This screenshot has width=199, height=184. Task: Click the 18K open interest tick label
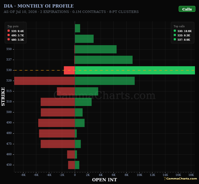click(x=191, y=175)
